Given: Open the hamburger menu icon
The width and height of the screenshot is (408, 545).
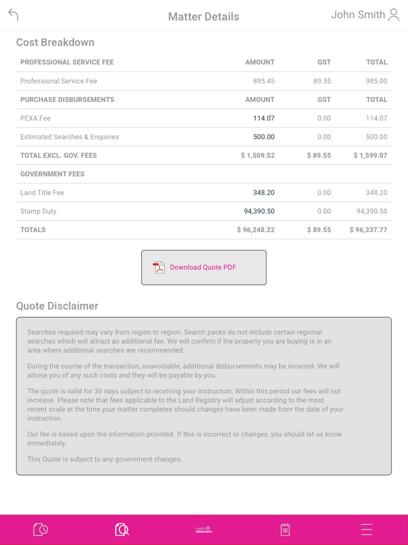Looking at the screenshot, I should (367, 529).
